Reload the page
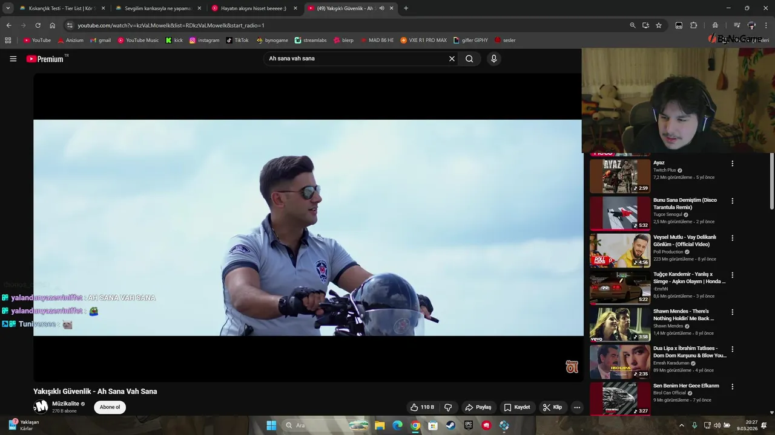This screenshot has height=435, width=775. 38,25
